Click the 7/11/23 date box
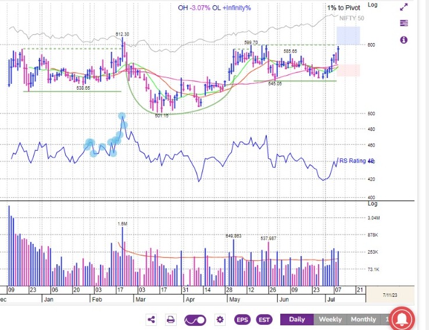The image size is (429, 330). tap(390, 295)
